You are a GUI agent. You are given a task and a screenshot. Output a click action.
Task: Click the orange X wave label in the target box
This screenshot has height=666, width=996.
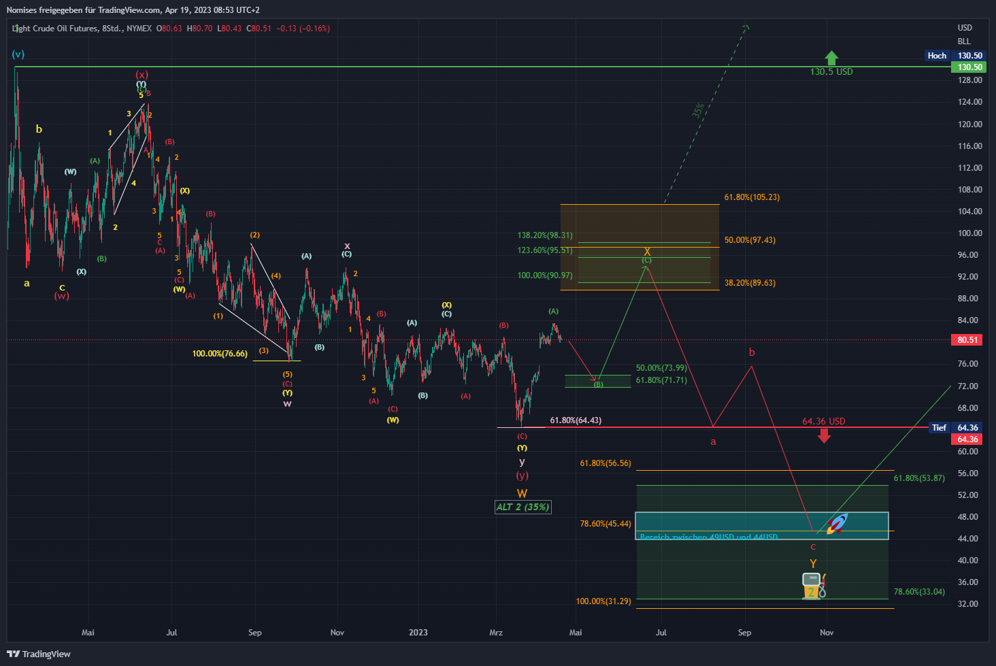[647, 252]
